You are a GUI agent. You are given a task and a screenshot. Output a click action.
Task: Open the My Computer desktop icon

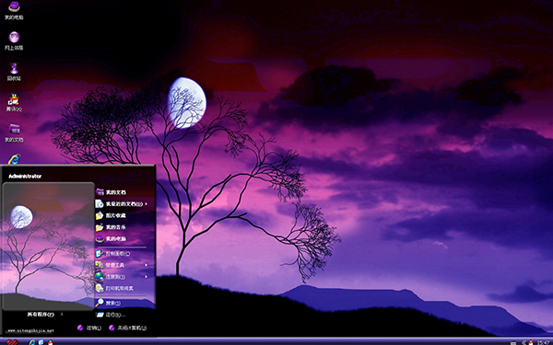pyautogui.click(x=14, y=10)
